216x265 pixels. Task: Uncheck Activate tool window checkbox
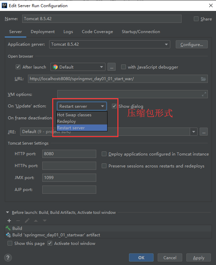[x=50, y=243]
